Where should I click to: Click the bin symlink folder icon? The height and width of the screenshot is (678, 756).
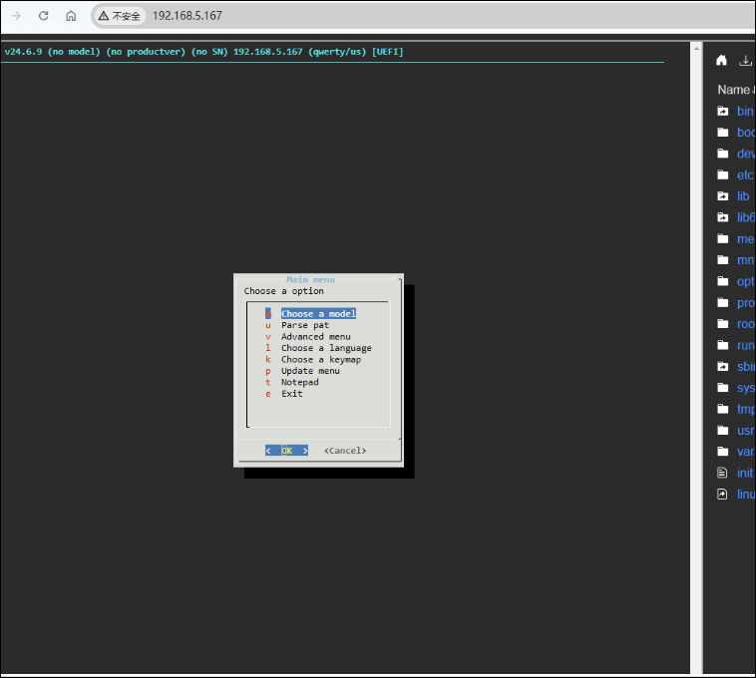point(723,112)
